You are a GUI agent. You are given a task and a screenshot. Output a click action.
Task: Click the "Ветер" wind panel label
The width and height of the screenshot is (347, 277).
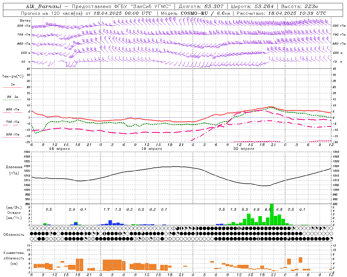(25, 21)
